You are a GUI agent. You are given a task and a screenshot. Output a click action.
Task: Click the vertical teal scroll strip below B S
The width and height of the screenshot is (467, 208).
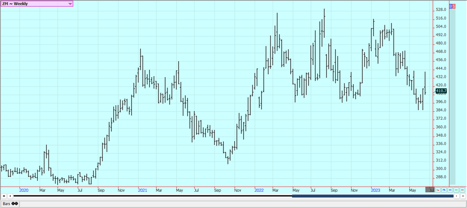[x=452, y=96]
